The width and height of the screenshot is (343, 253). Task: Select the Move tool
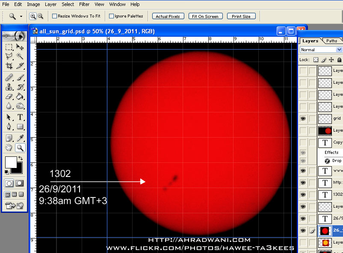[20, 47]
